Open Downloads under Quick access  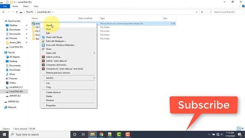15,30
